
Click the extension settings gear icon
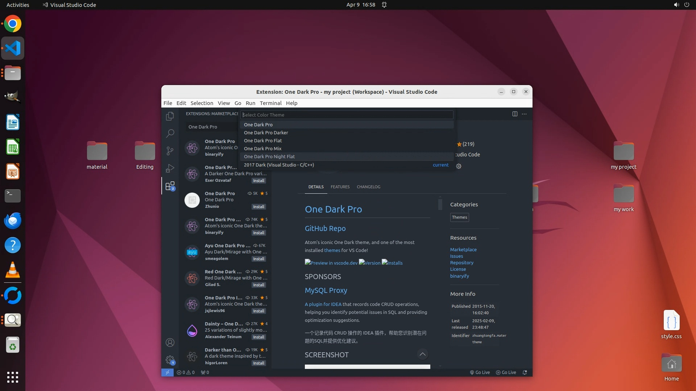pos(459,166)
